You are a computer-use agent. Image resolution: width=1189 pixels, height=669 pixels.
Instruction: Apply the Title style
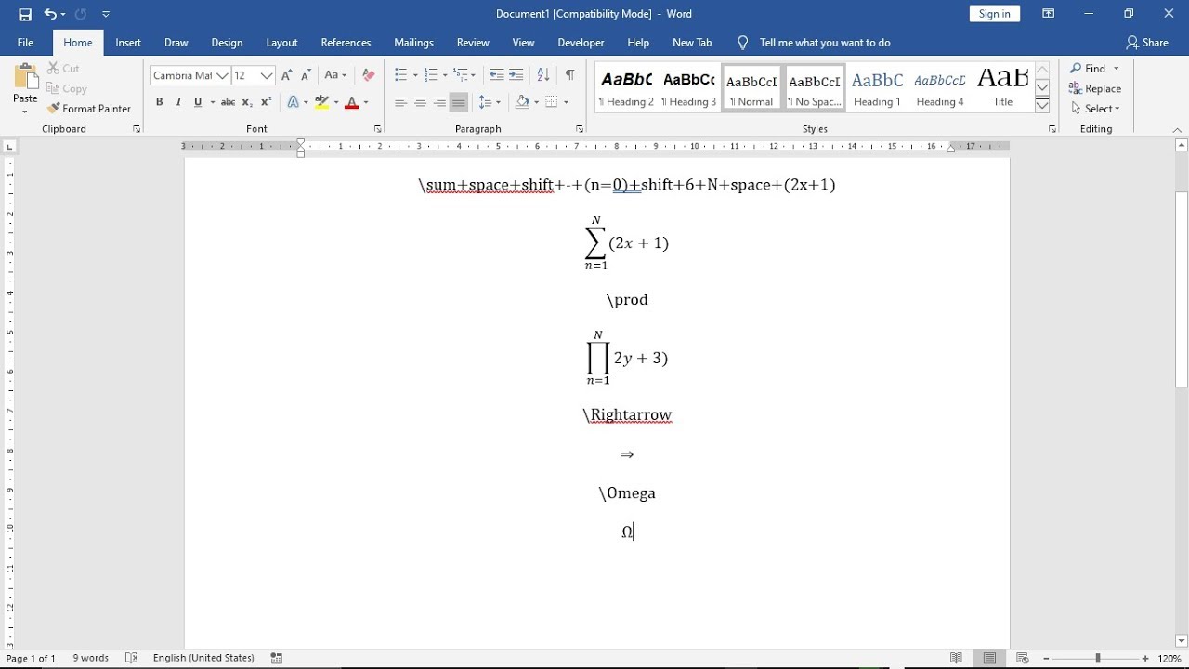(x=1002, y=88)
